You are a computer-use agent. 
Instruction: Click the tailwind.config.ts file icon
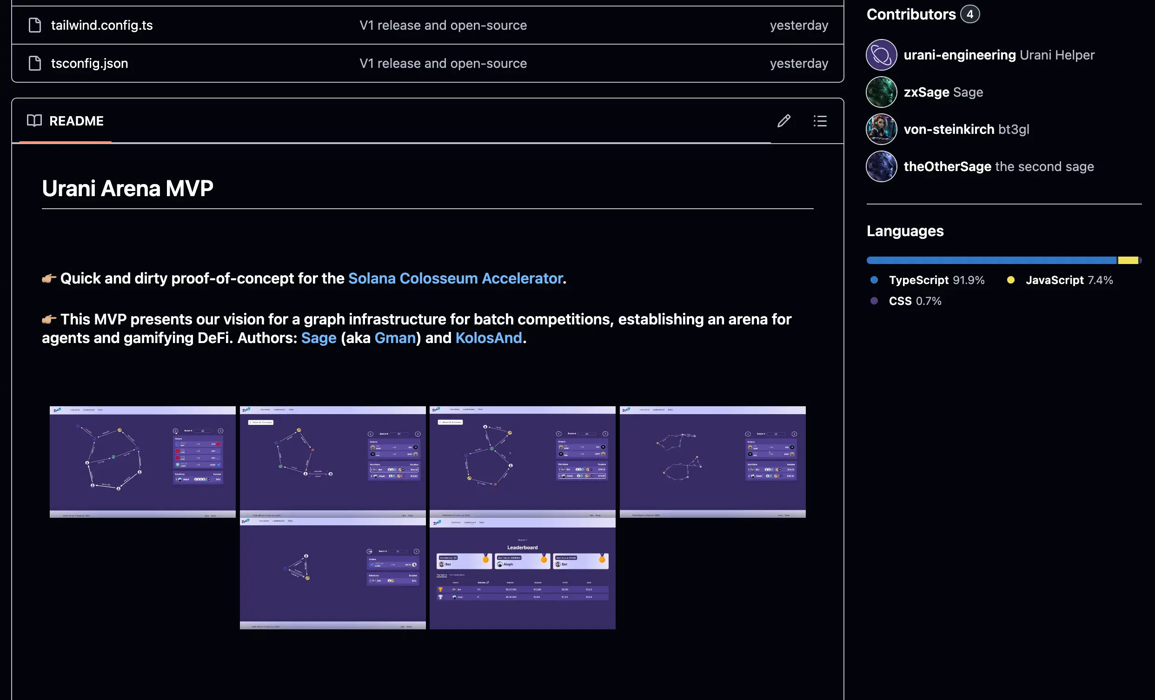(x=35, y=25)
